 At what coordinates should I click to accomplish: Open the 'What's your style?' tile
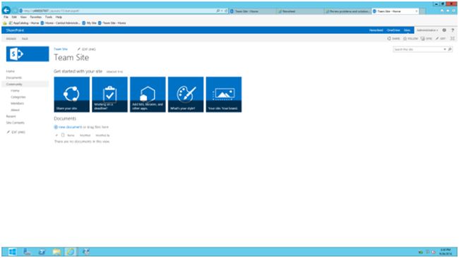[x=186, y=94]
